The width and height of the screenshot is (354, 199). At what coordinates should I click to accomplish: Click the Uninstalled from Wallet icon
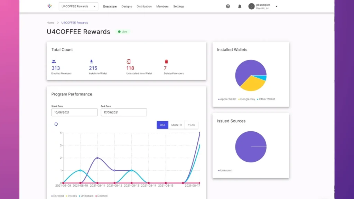point(129,61)
